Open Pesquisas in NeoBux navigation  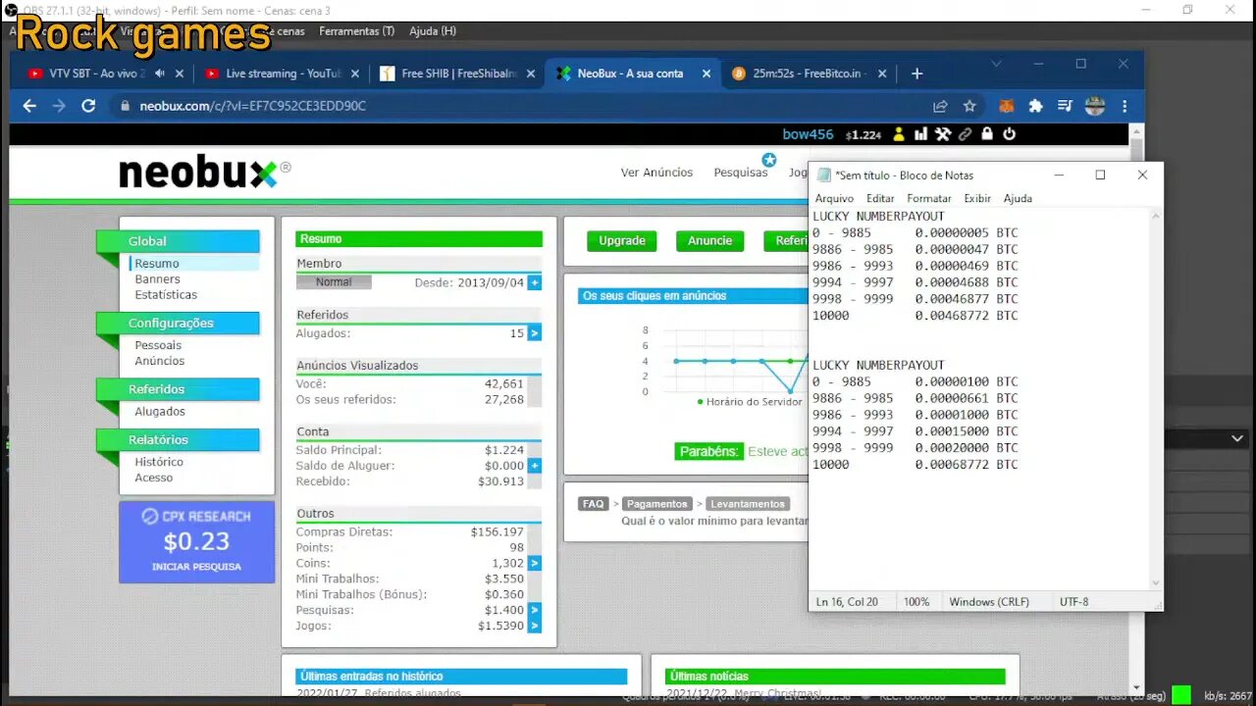coord(741,173)
